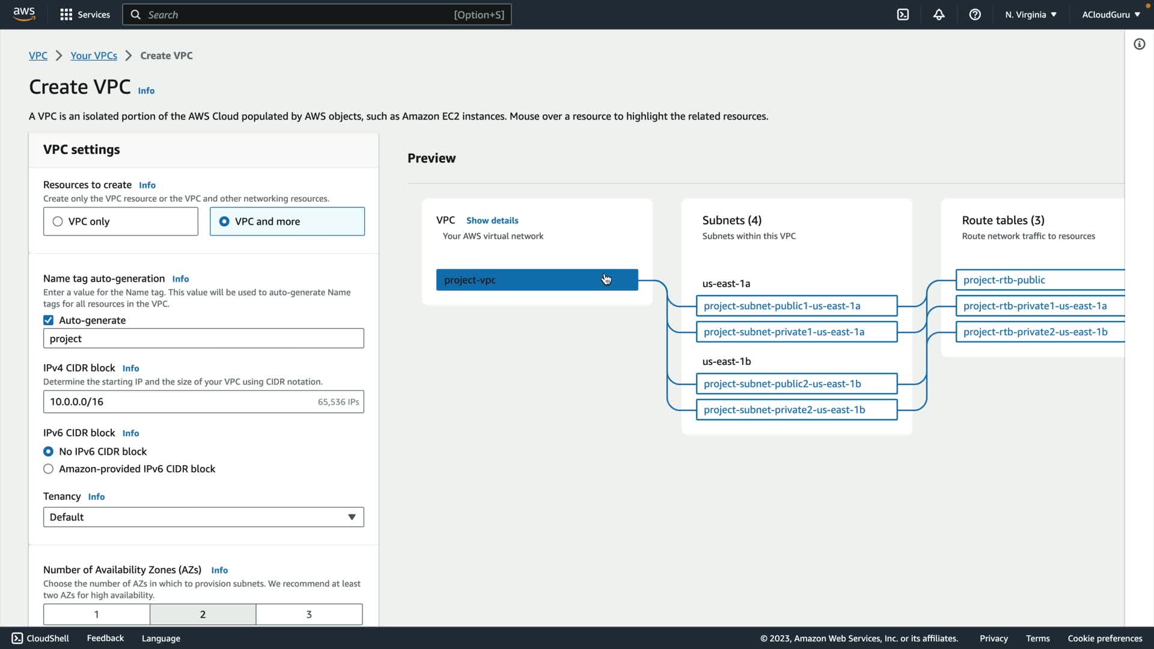1154x649 pixels.
Task: Choose 1 Availability Zone
Action: pos(96,614)
